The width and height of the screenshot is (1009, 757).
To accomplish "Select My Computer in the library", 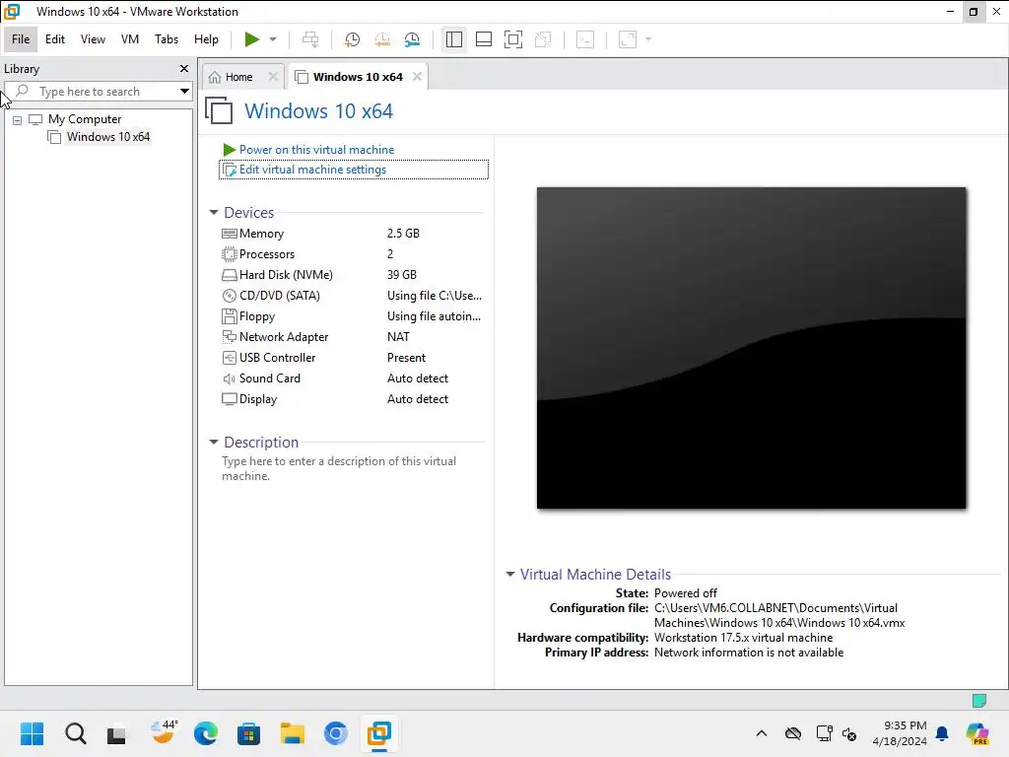I will tap(85, 119).
